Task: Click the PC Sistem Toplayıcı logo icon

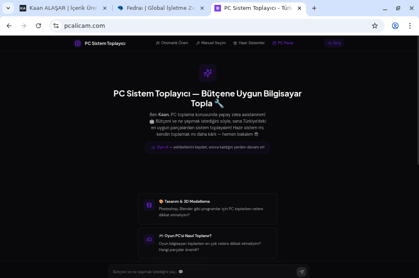Action: click(78, 43)
